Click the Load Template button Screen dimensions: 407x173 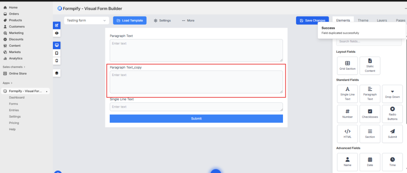(x=130, y=20)
